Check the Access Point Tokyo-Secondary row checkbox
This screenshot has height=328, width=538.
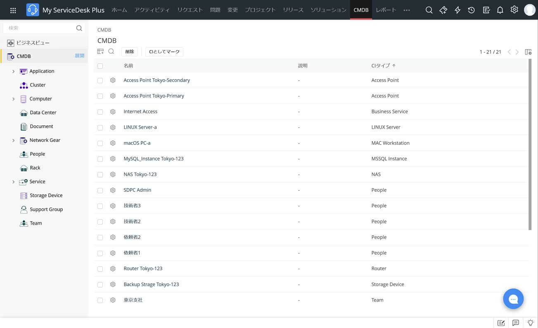[x=100, y=80]
